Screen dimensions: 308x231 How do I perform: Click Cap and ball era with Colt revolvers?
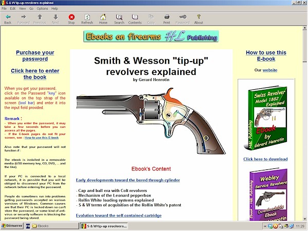pos(111,190)
